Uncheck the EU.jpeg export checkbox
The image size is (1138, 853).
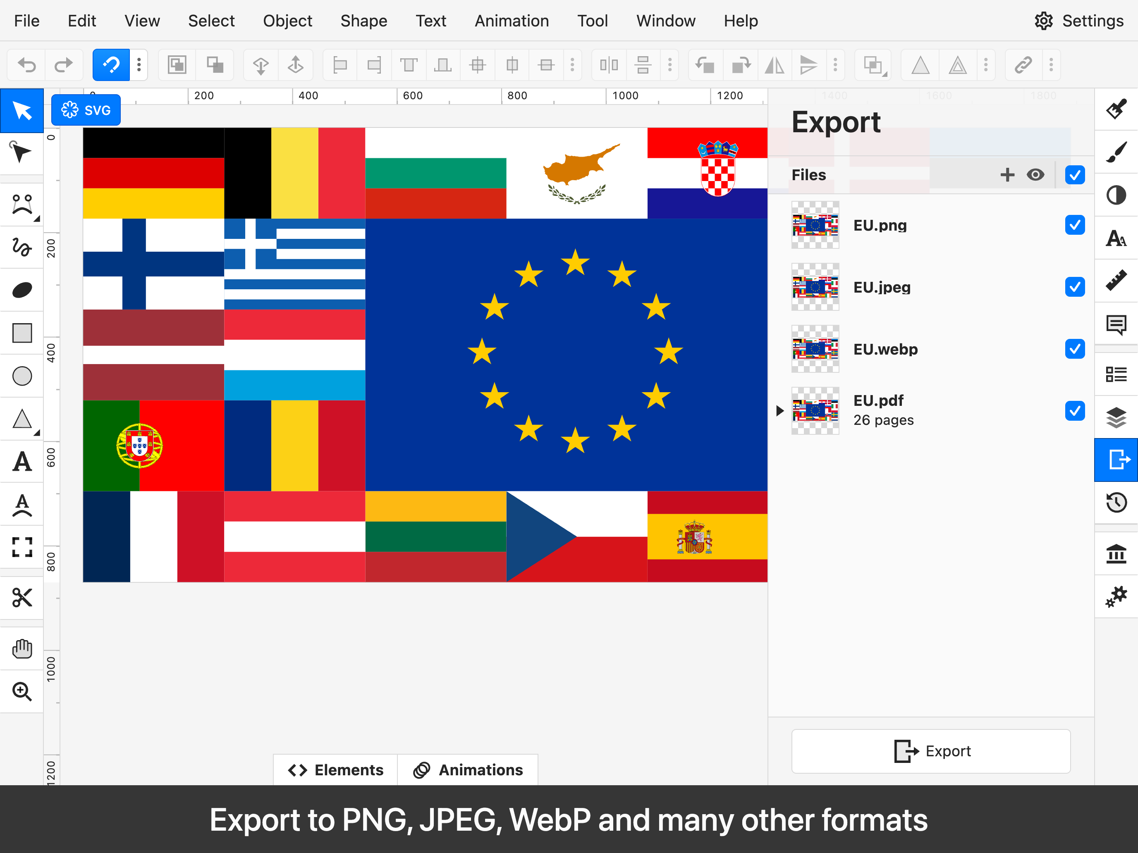click(x=1075, y=287)
